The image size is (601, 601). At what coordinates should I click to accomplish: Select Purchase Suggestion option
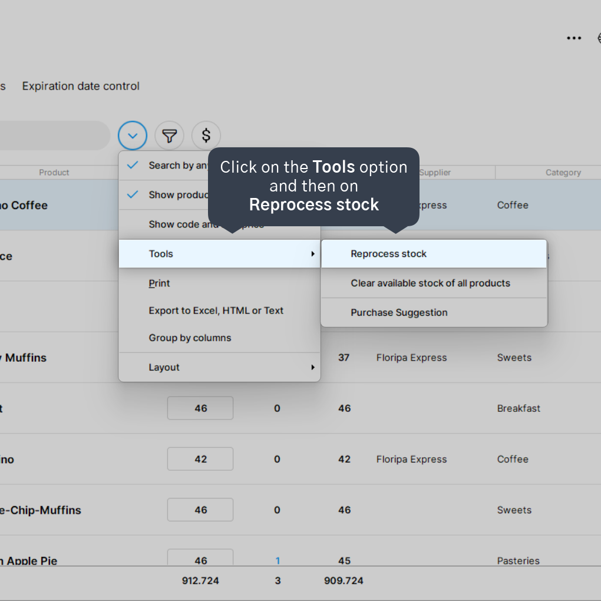point(434,313)
